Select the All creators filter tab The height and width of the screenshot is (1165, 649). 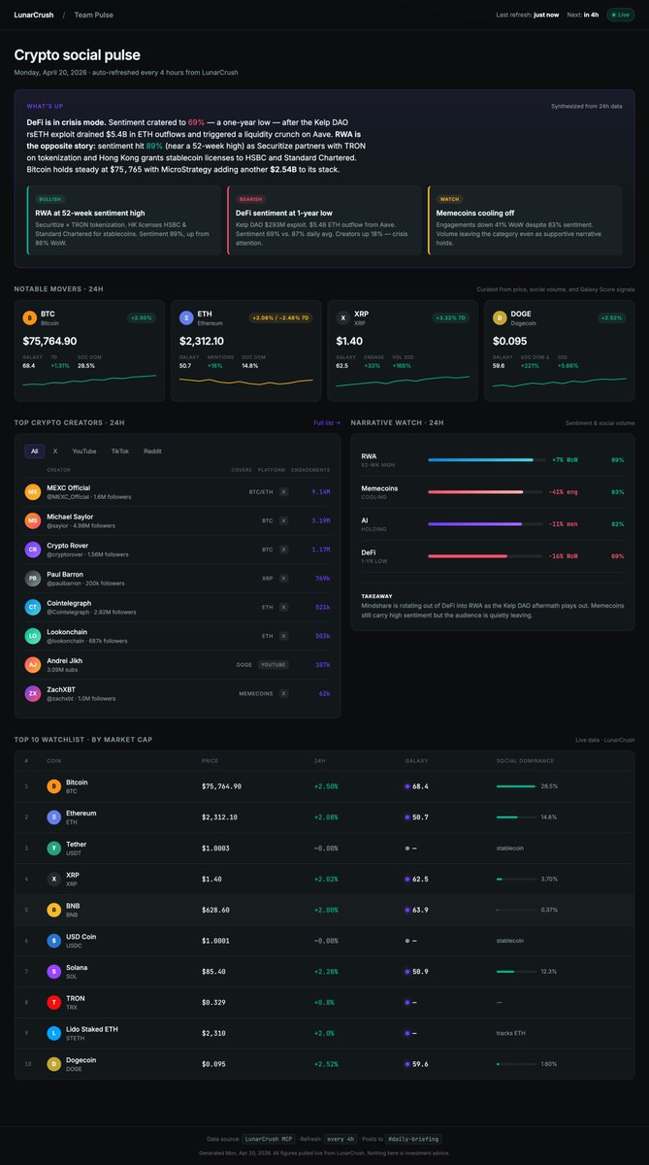34,451
